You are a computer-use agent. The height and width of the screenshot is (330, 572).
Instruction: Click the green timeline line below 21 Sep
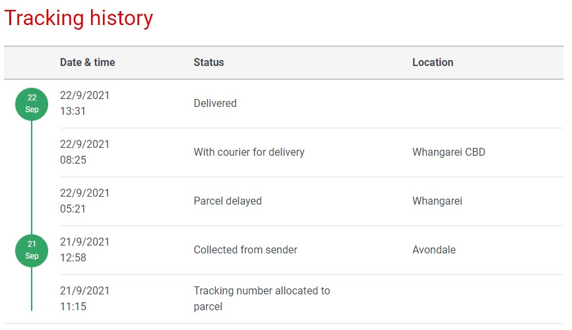click(32, 290)
